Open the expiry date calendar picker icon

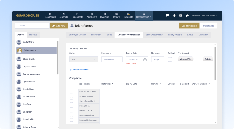click(145, 60)
